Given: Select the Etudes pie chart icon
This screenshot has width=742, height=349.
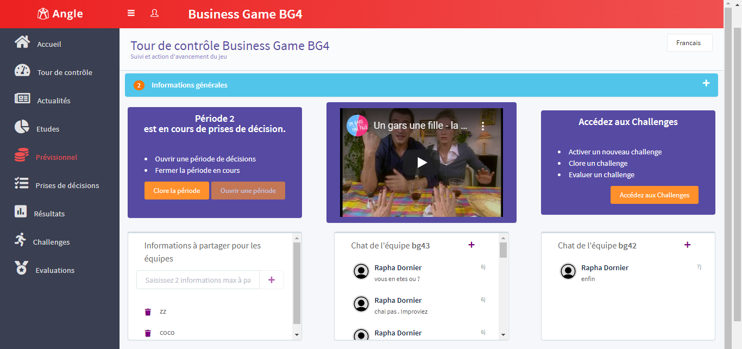Looking at the screenshot, I should [22, 127].
